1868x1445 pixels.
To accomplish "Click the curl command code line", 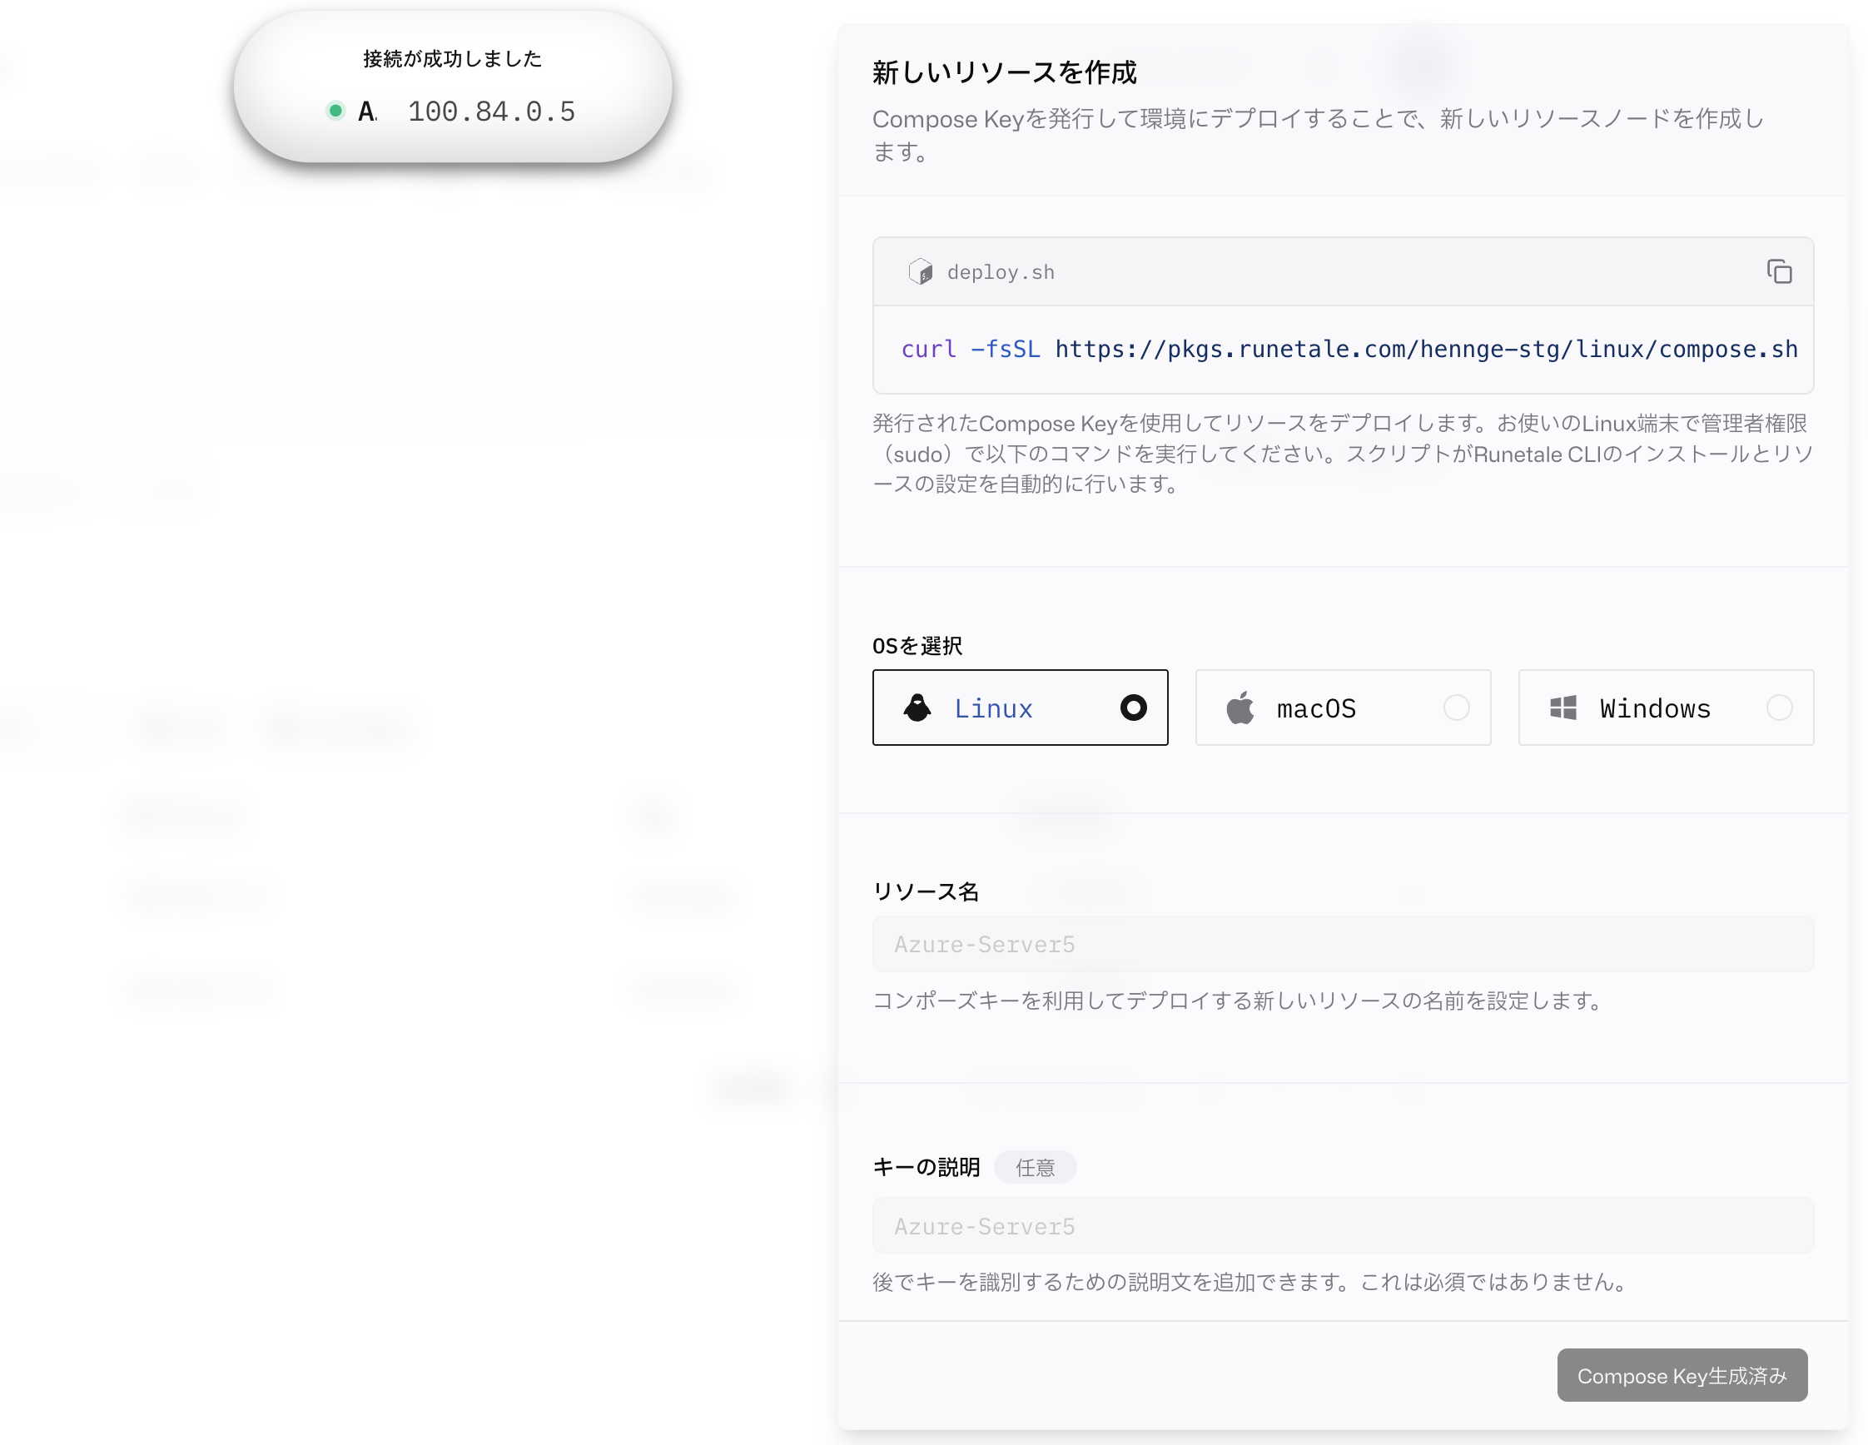I will (1349, 349).
